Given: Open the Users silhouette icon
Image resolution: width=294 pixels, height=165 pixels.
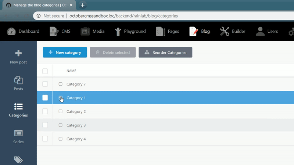Looking at the screenshot, I should 260,31.
